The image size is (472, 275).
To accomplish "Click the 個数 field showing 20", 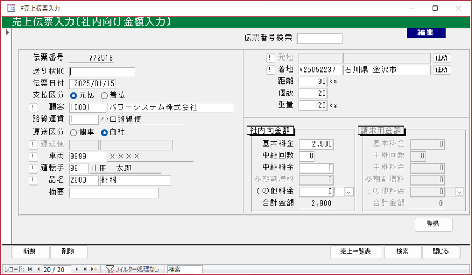I will [x=313, y=93].
